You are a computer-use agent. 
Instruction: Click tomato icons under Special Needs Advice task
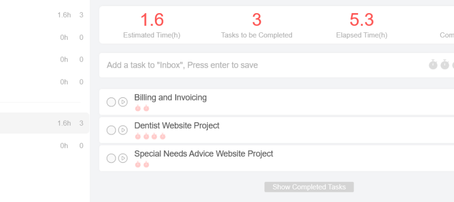(142, 165)
